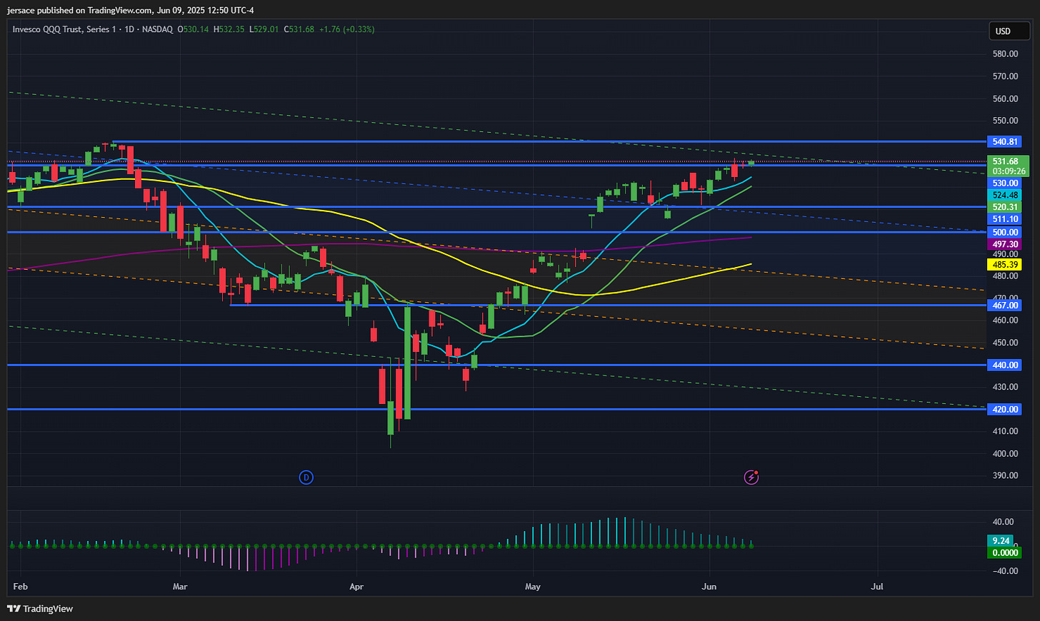
Task: Click the Feb label on time axis
Action: click(21, 587)
